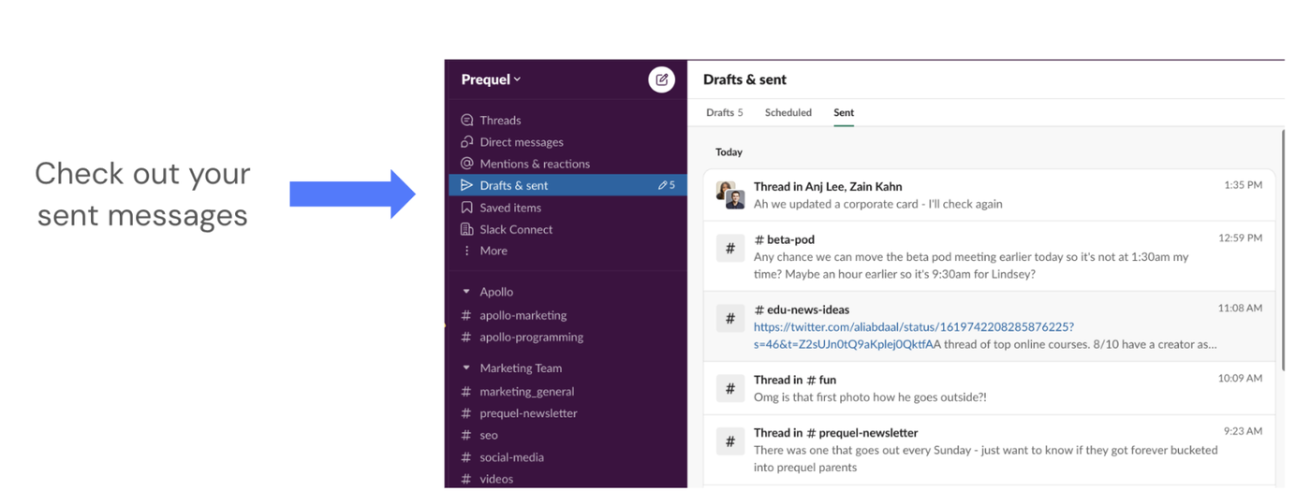1311x504 pixels.
Task: Click the More three-dots icon
Action: click(466, 251)
